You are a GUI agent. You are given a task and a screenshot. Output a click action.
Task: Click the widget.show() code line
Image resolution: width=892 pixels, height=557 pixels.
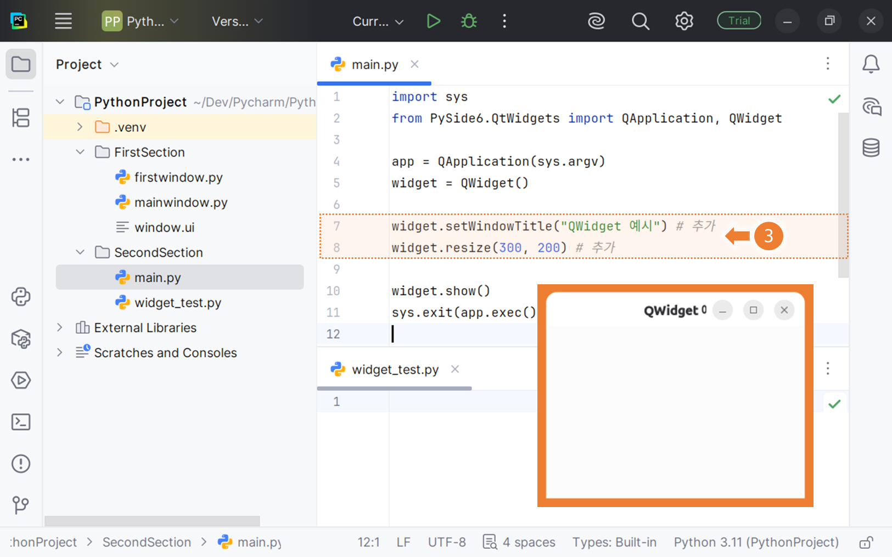(441, 291)
